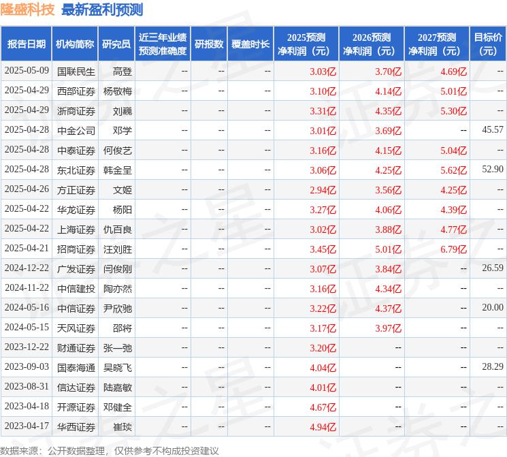Viewport: 507px width, 457px height.
Task: Click the 数据来源 disclaimer footer text
Action: tap(110, 451)
